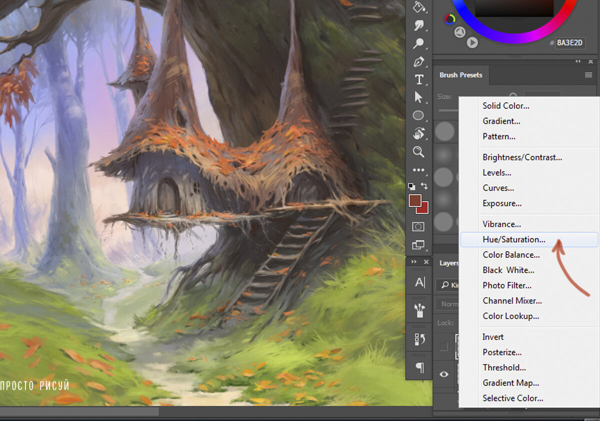Select the Paint Bucket tool
The height and width of the screenshot is (421, 600).
[x=418, y=7]
